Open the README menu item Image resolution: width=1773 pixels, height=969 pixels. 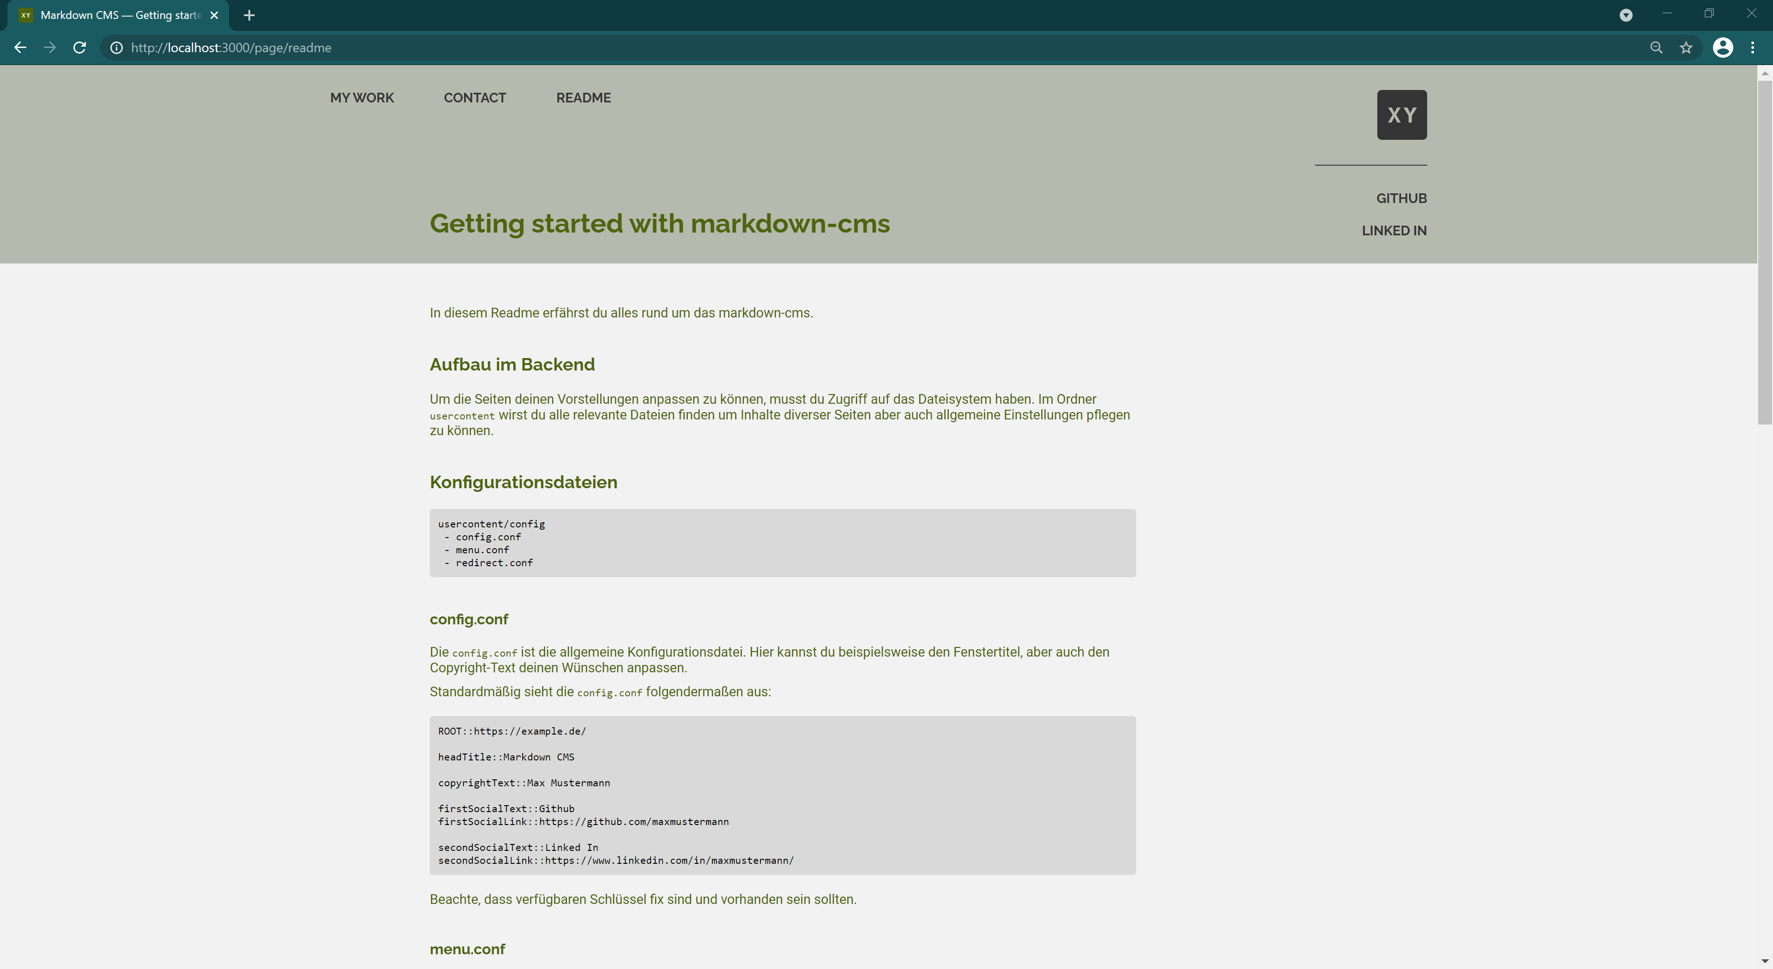tap(583, 98)
